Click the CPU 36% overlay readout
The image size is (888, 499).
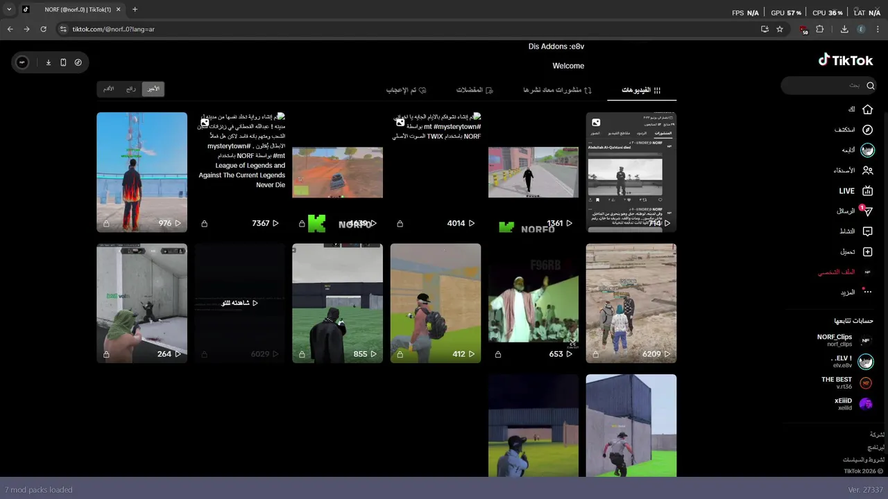tap(828, 13)
